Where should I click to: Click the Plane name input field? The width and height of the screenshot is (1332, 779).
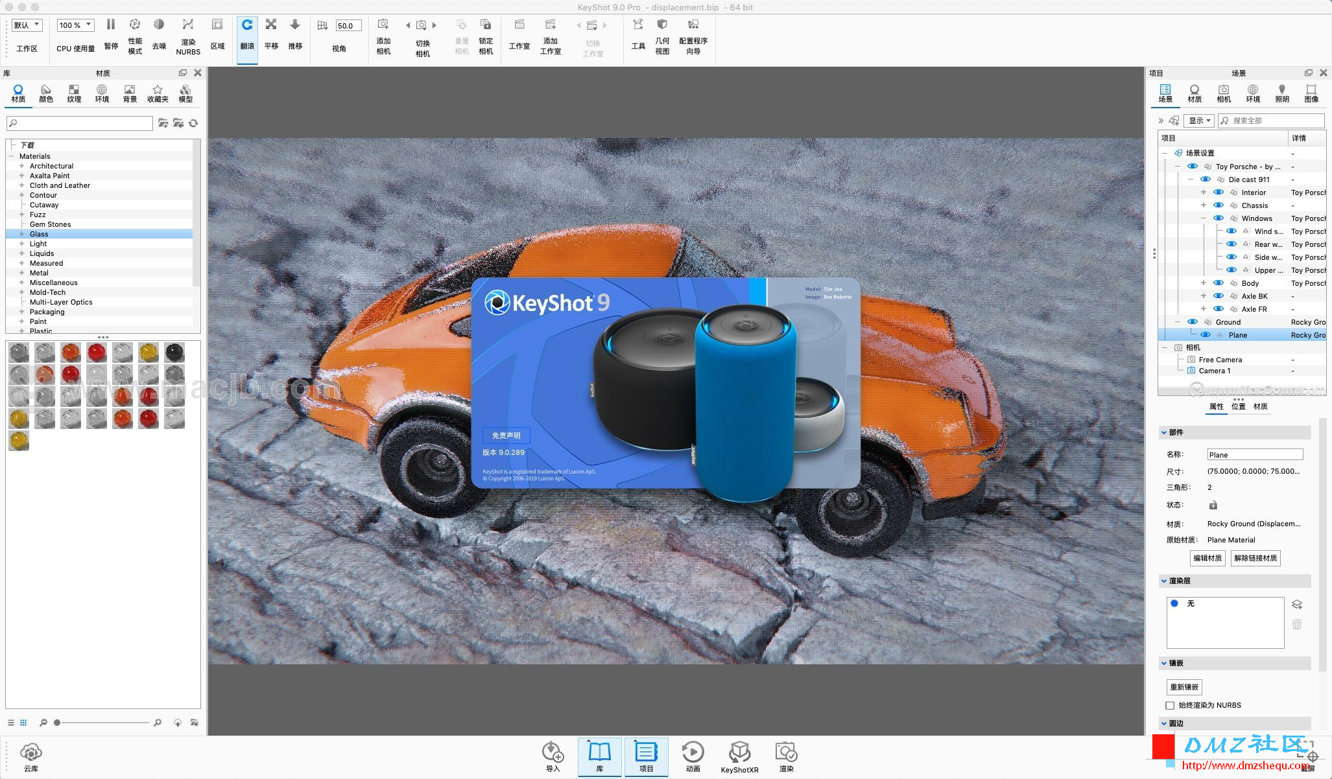(1255, 455)
